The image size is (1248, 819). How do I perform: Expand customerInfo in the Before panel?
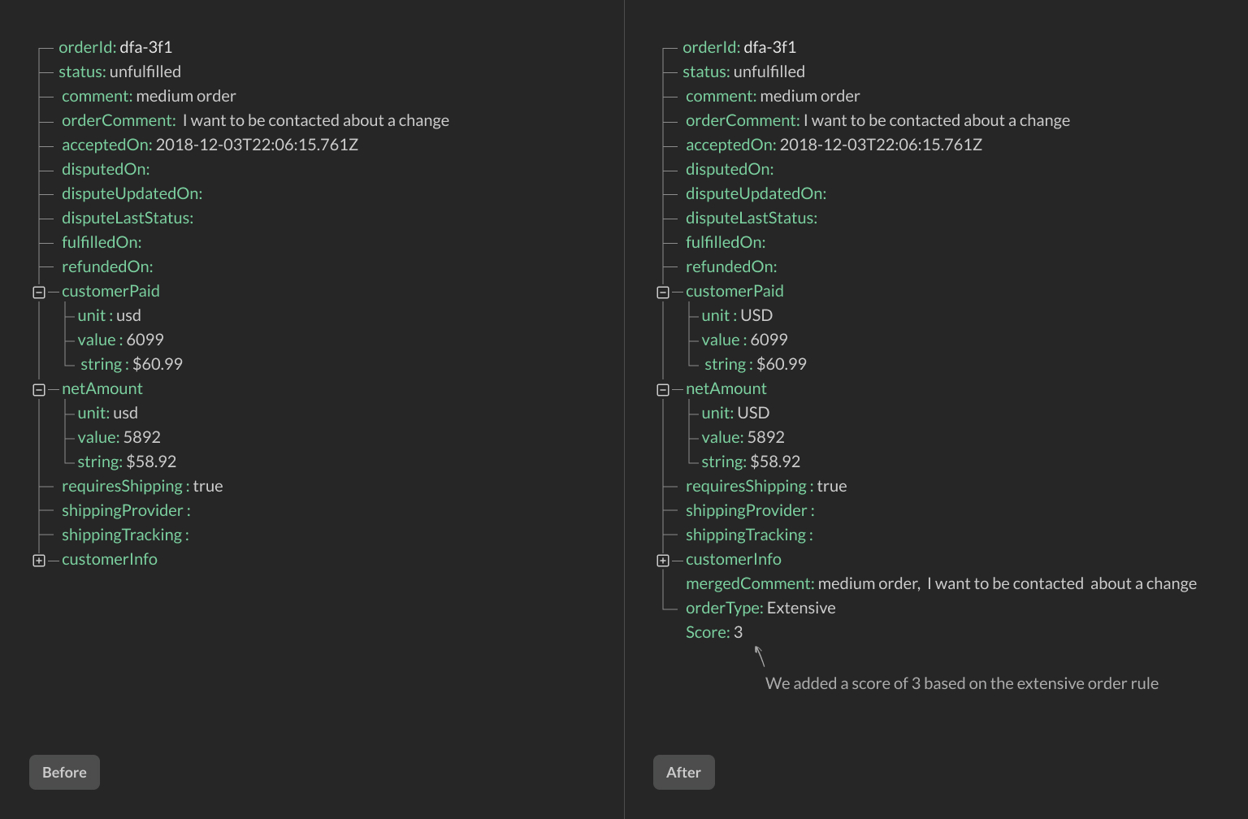click(37, 560)
